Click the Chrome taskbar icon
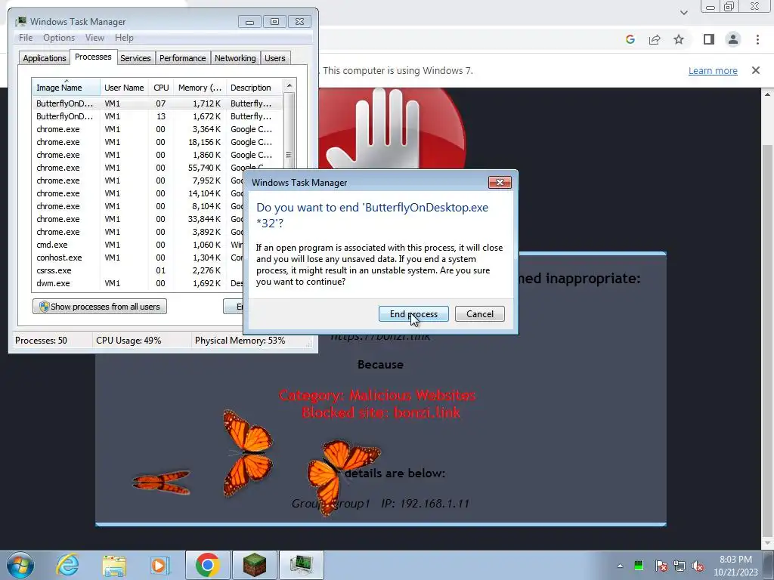This screenshot has width=774, height=580. [208, 565]
